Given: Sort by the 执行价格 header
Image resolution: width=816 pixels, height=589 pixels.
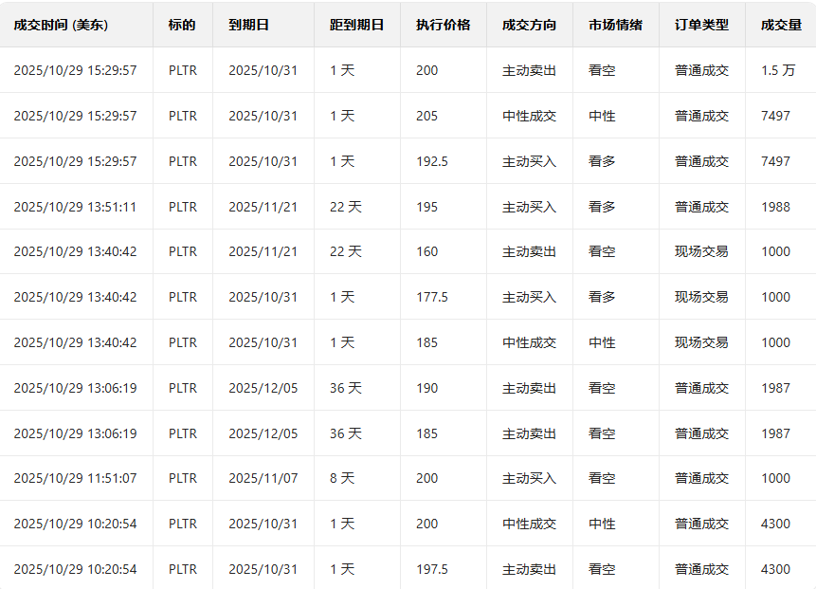Looking at the screenshot, I should click(443, 25).
